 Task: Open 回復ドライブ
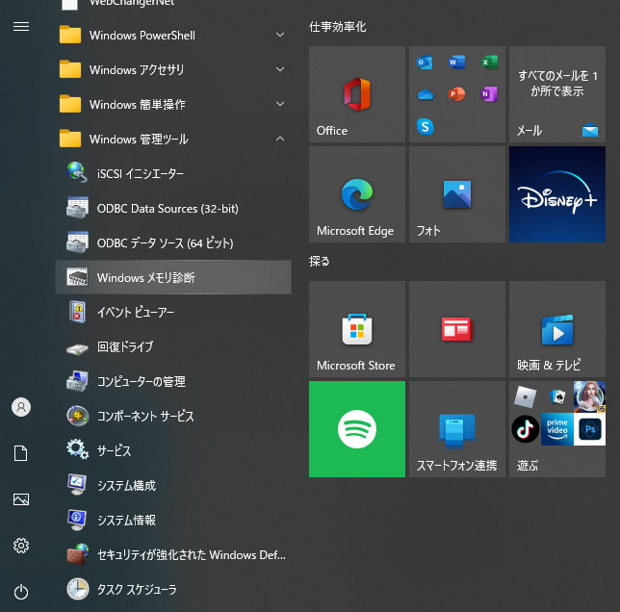[173, 346]
